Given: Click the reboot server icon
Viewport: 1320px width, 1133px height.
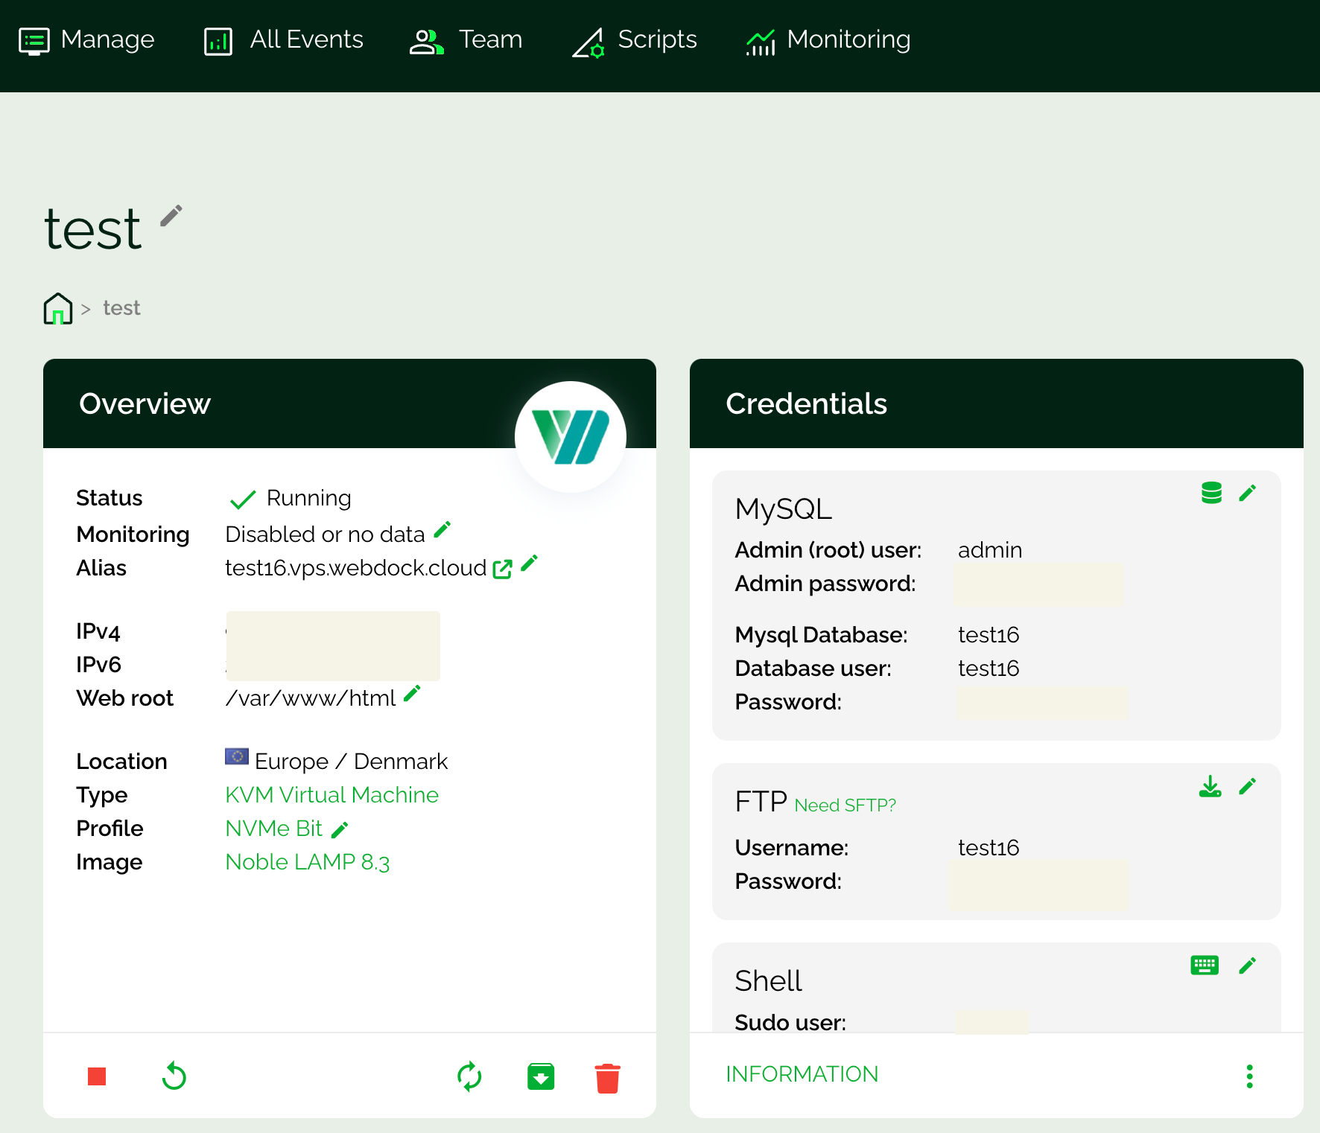Looking at the screenshot, I should pos(174,1076).
